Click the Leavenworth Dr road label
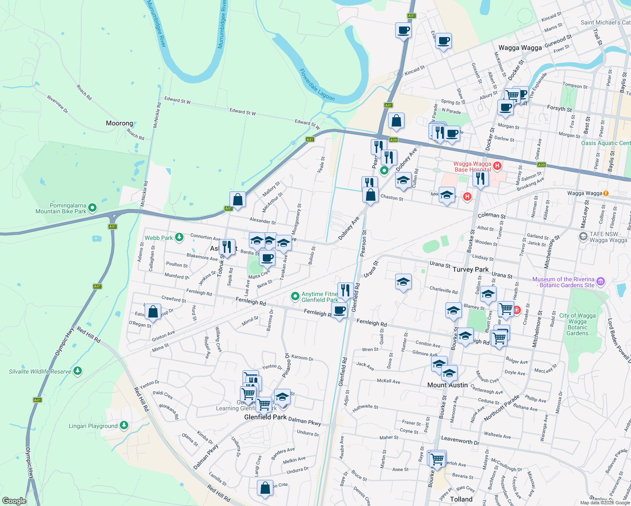The height and width of the screenshot is (506, 631). coord(460,441)
